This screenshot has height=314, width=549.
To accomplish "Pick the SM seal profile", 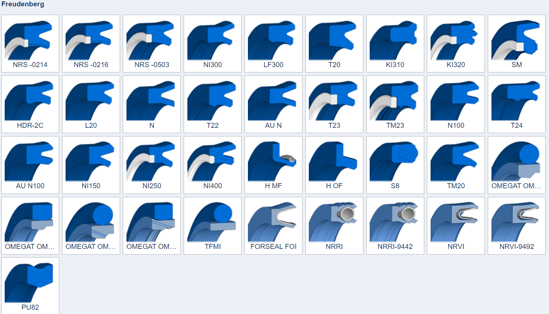I will tap(517, 43).
